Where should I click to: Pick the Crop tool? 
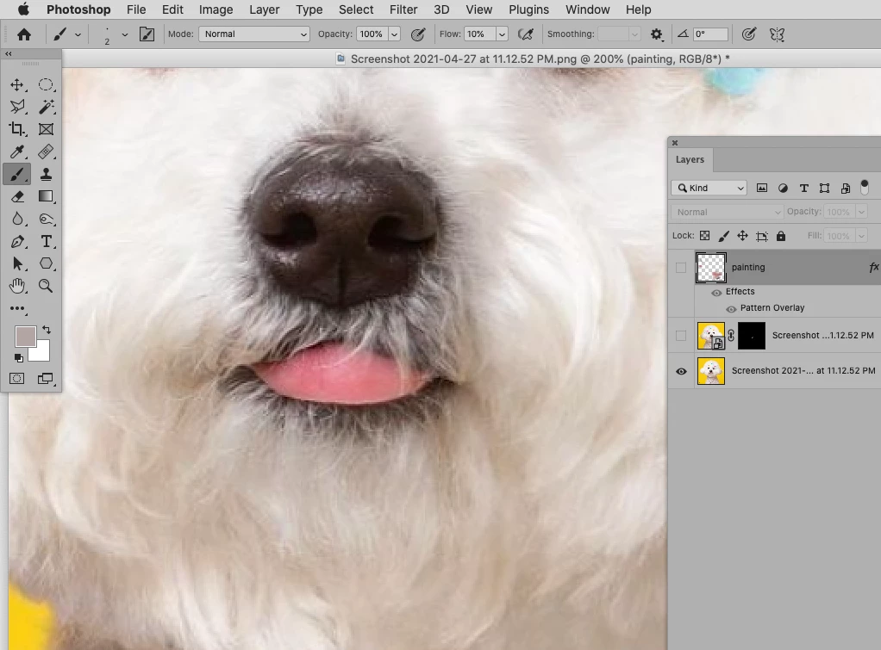tap(16, 129)
